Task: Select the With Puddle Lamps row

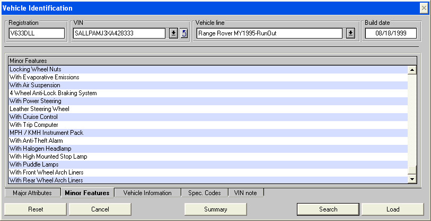Action: [208, 165]
